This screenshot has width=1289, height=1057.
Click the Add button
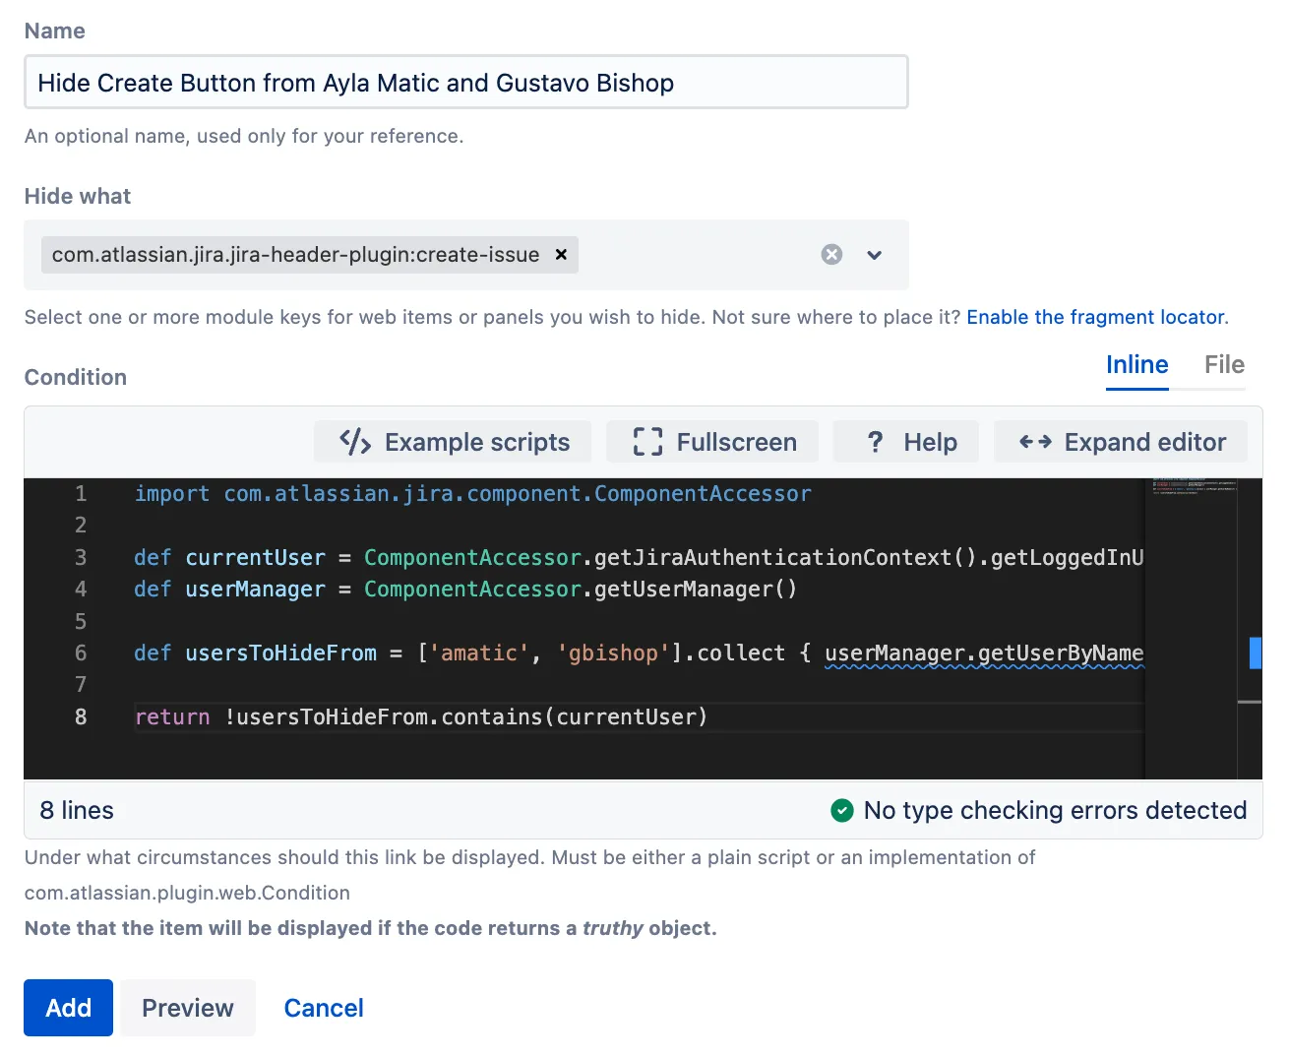pos(69,1008)
